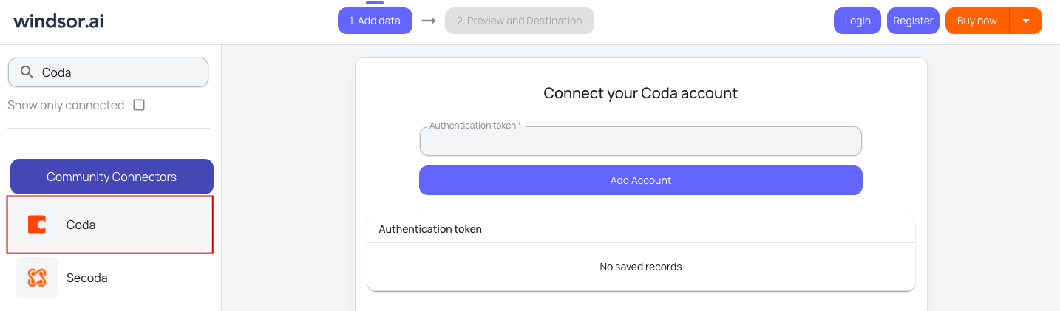Click the magnifier icon in search box
This screenshot has height=311, width=1060.
[27, 72]
